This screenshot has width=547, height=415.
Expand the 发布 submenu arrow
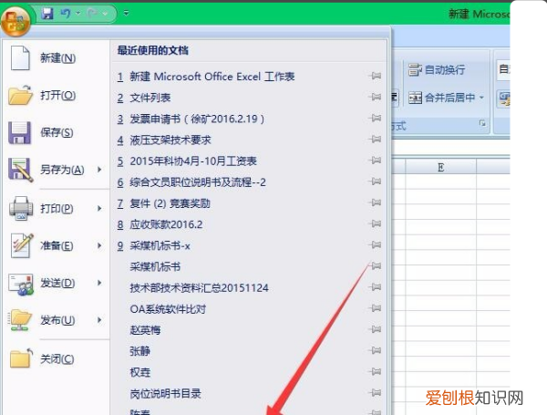click(99, 320)
